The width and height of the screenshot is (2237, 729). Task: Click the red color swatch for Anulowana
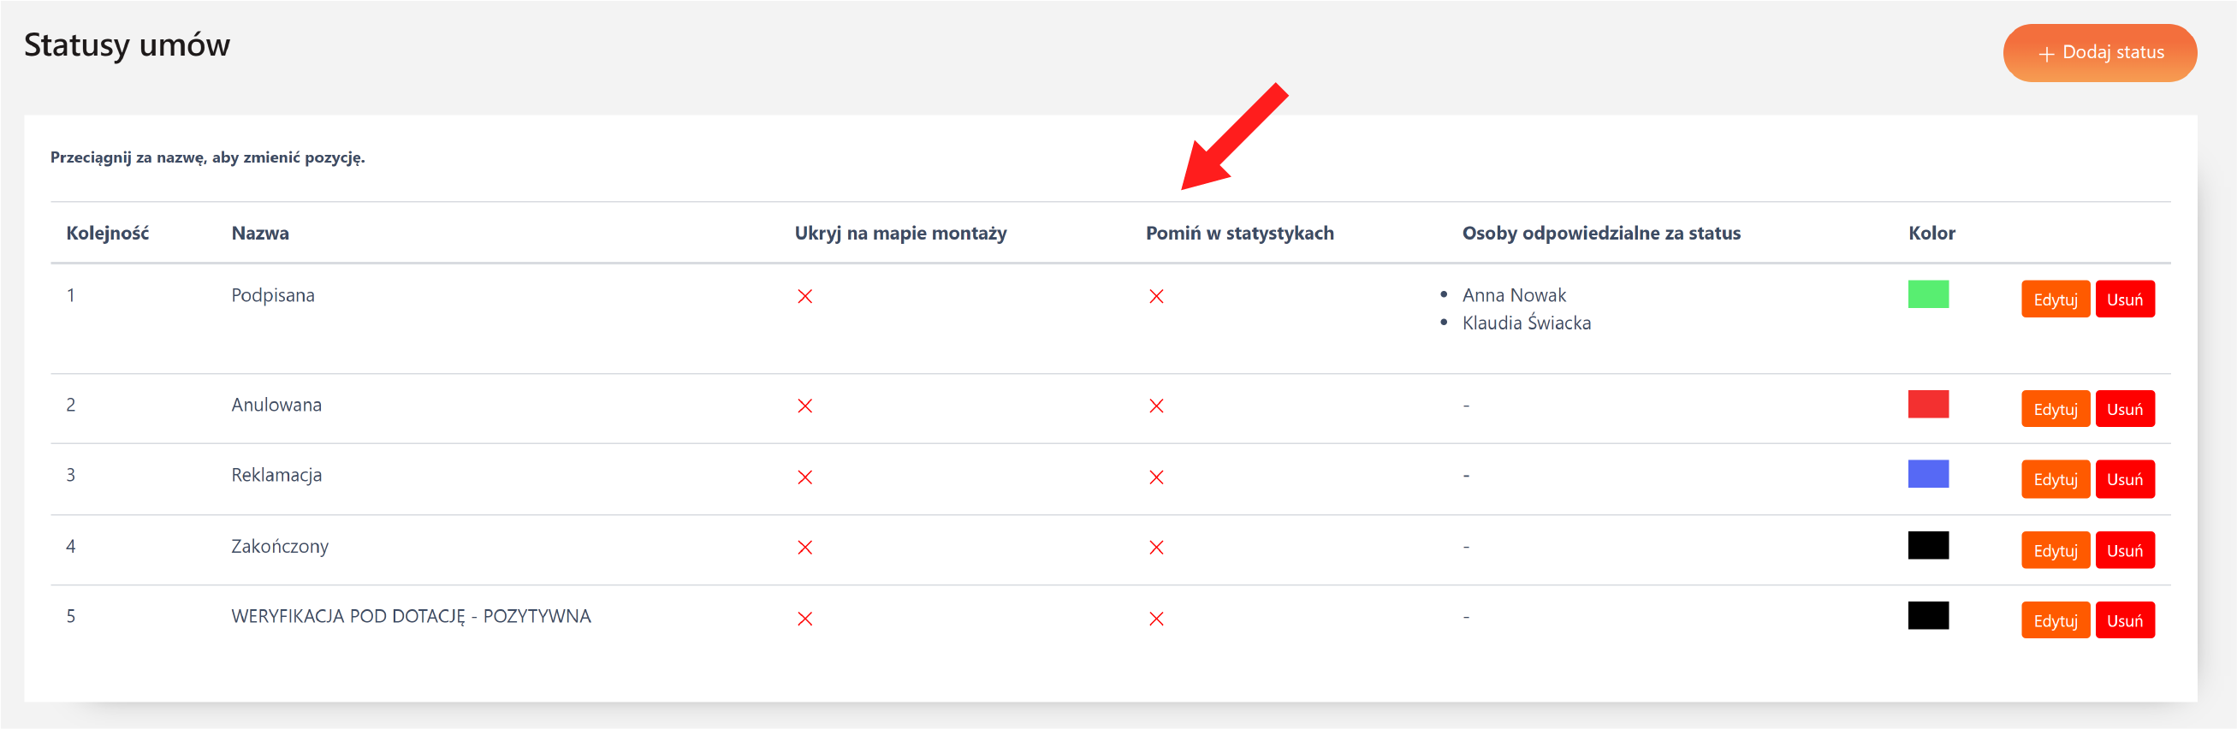pyautogui.click(x=1928, y=405)
